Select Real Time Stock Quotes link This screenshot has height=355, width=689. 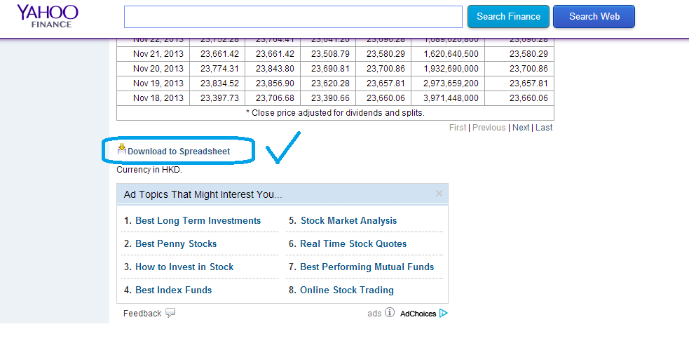[353, 243]
